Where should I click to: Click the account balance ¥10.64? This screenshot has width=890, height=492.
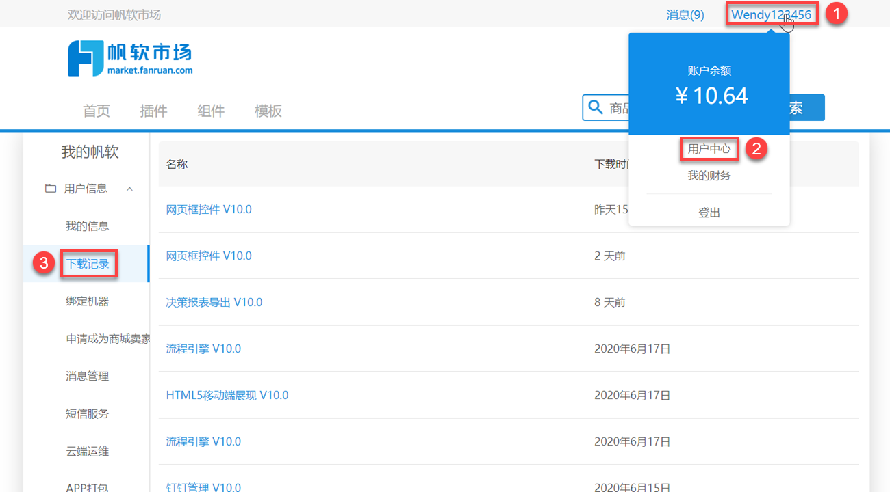(x=711, y=96)
